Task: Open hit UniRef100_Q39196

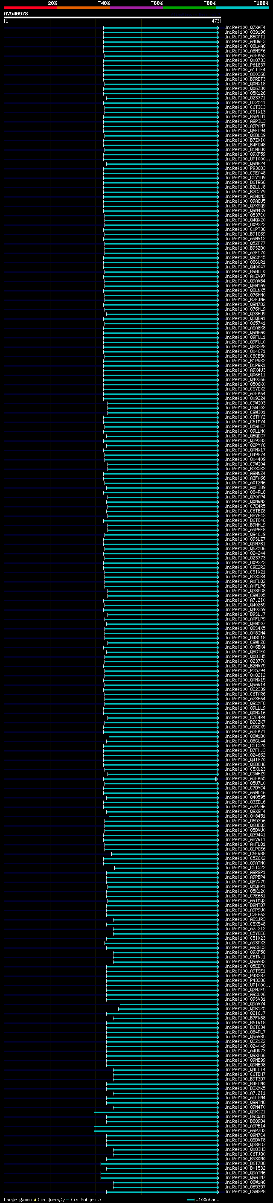Action: click(245, 32)
